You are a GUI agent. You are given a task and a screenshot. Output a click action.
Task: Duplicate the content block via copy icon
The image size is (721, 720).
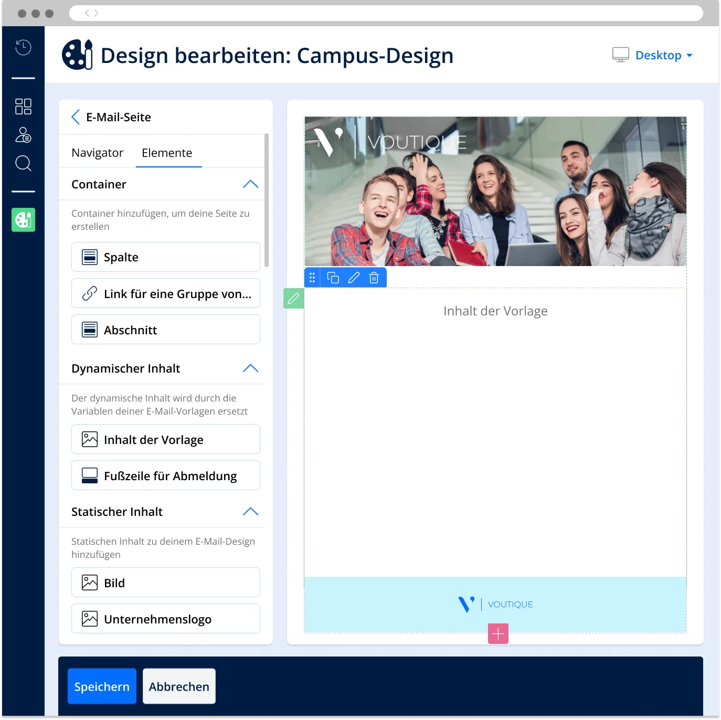coord(333,277)
